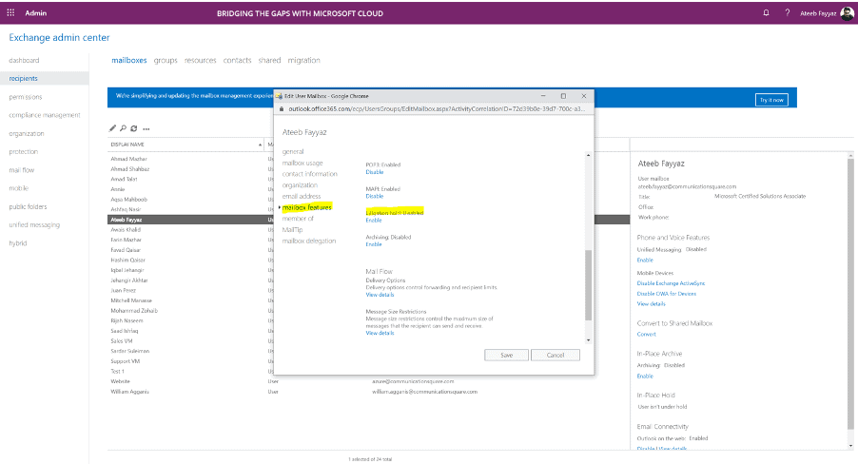
Task: Open the notifications bell
Action: point(766,12)
